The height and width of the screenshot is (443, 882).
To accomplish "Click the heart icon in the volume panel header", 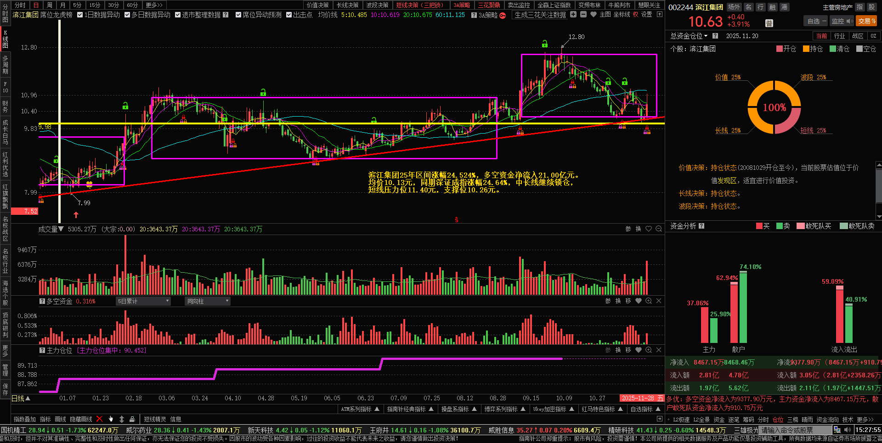I will (649, 229).
